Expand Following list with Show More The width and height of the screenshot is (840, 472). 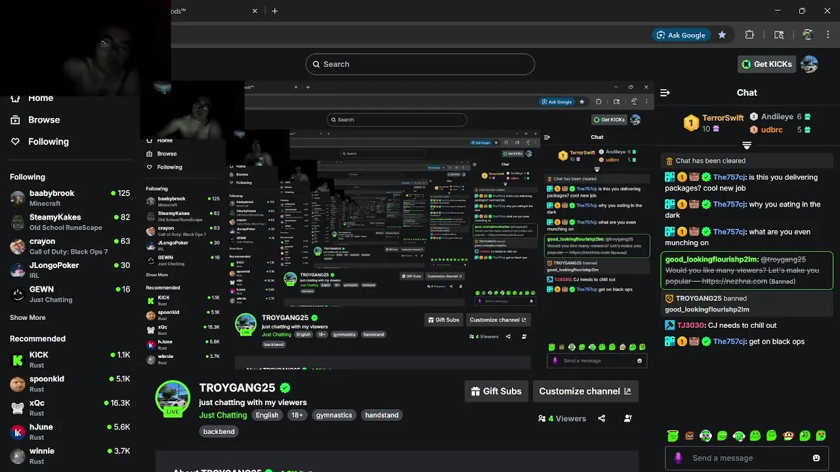coord(28,317)
